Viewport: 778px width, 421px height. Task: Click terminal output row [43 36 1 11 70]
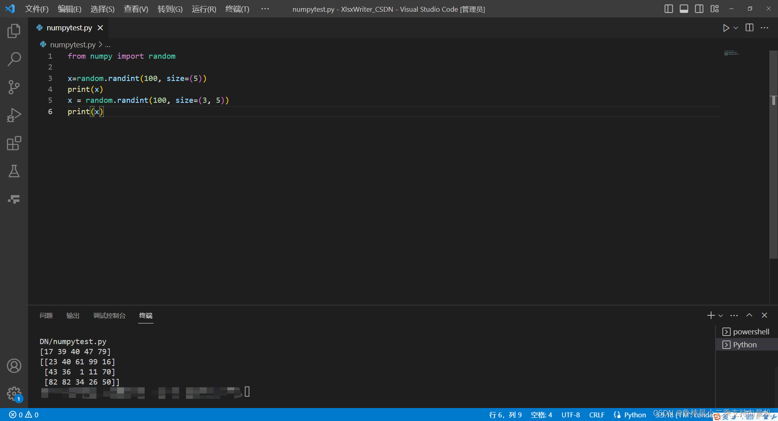80,372
